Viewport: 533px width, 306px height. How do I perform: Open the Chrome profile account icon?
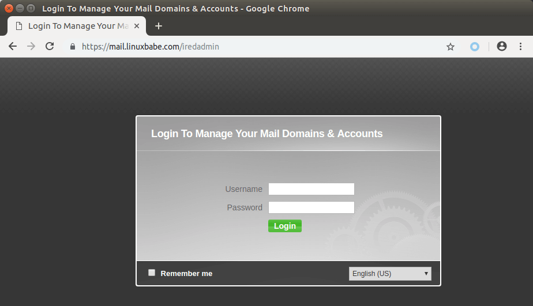point(502,47)
